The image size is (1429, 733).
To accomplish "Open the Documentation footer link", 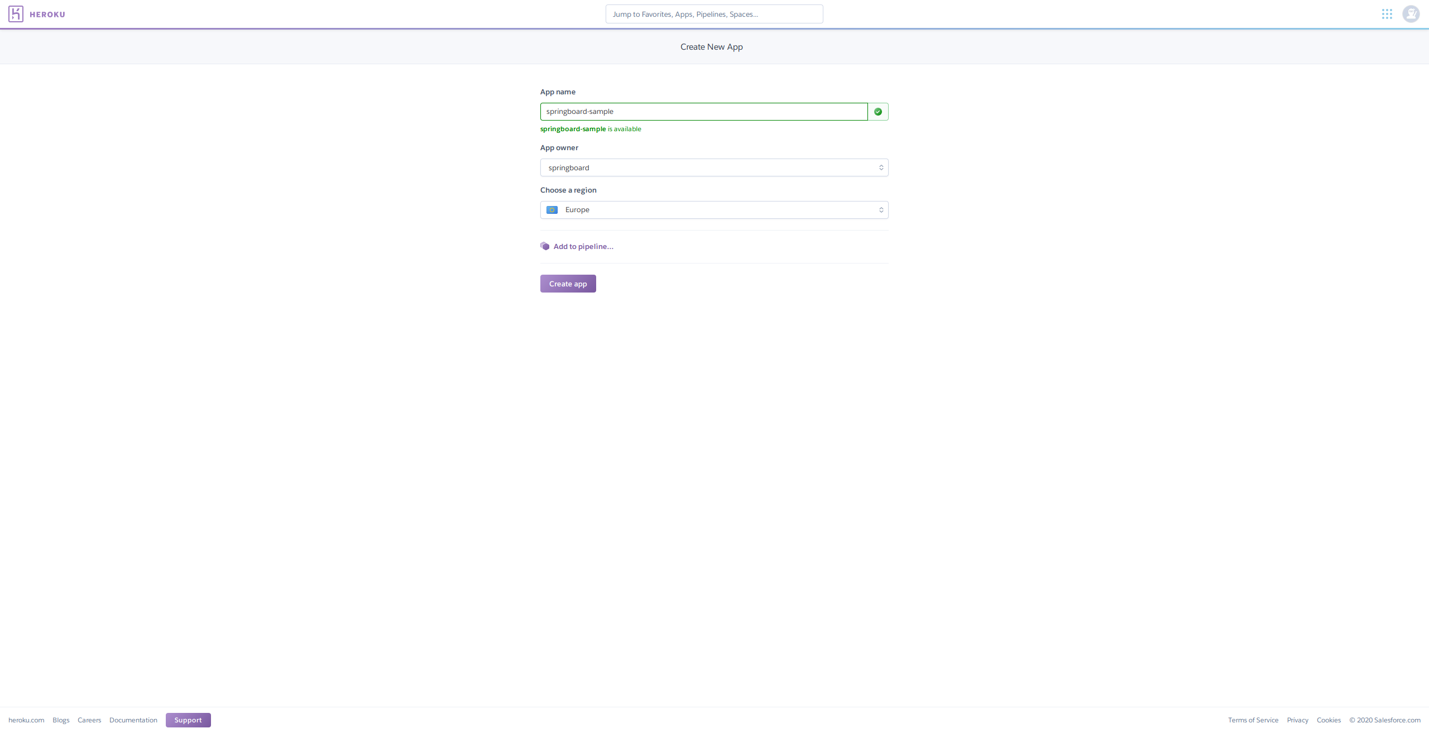I will [133, 720].
